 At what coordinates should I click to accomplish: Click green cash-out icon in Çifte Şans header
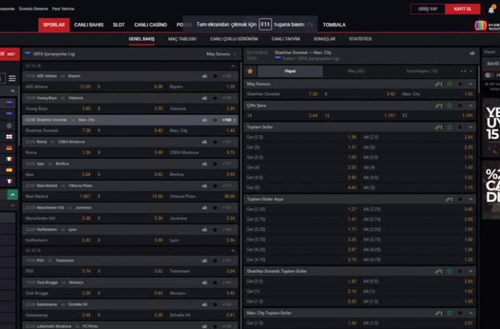point(449,106)
